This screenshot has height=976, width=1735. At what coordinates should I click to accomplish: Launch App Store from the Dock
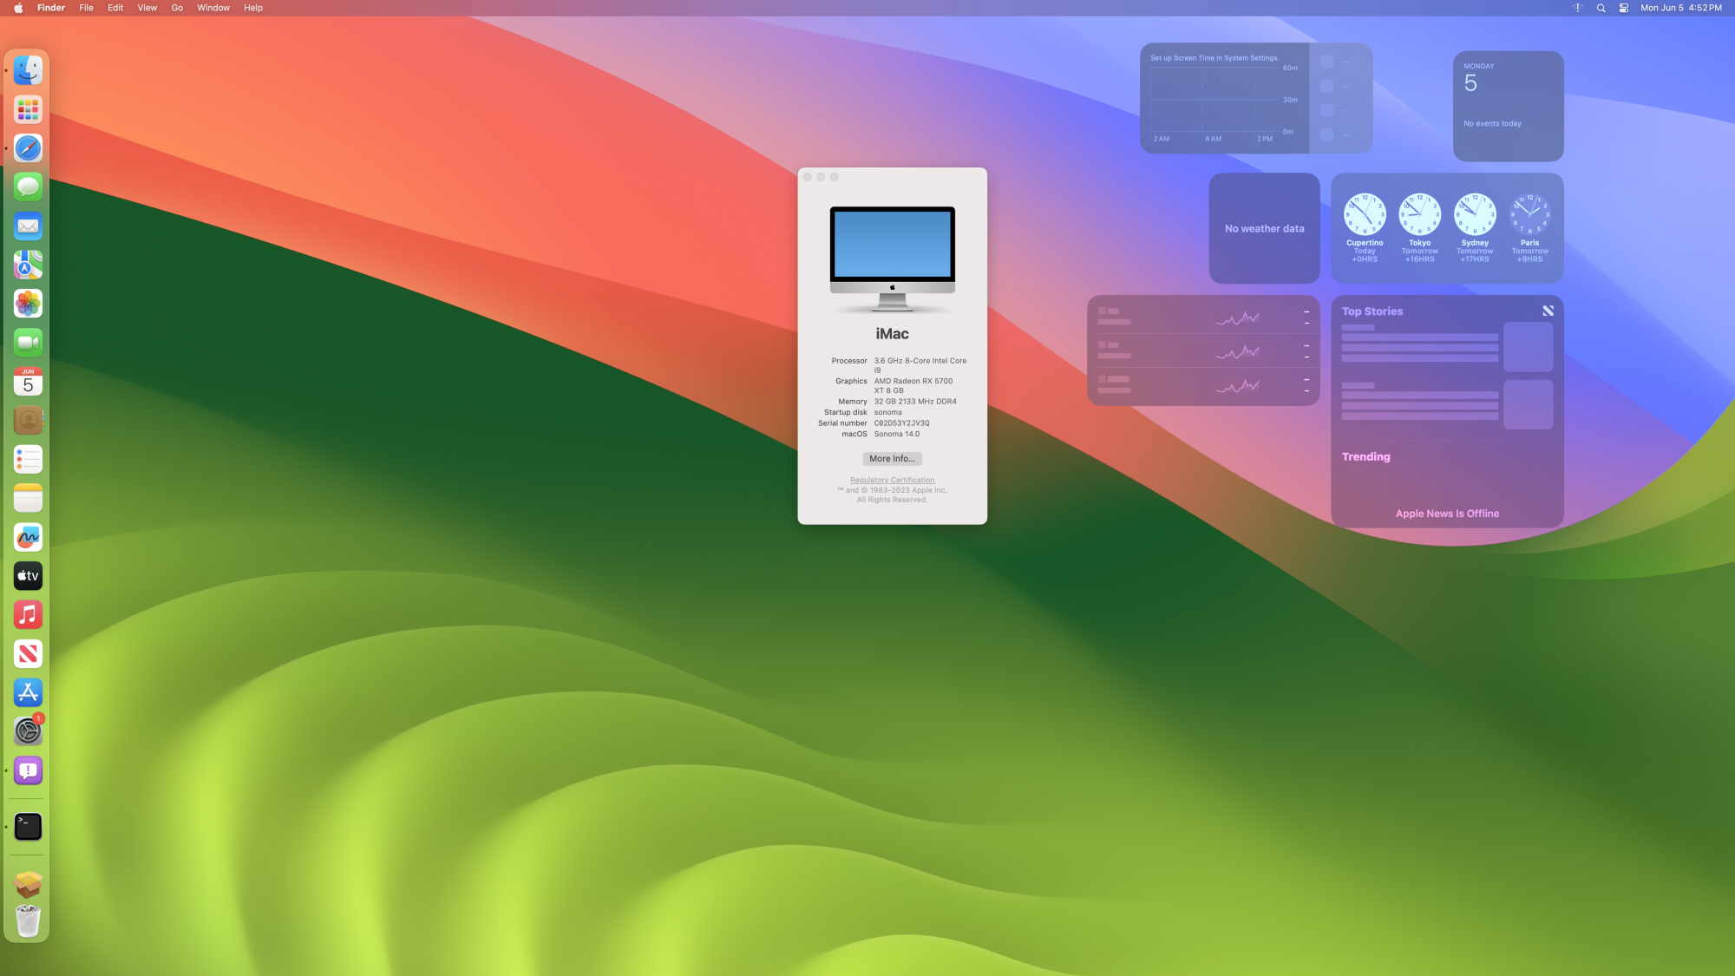28,692
